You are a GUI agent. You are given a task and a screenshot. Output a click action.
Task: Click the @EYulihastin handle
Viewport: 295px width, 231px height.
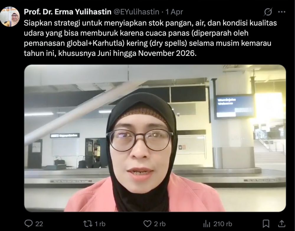pyautogui.click(x=136, y=12)
